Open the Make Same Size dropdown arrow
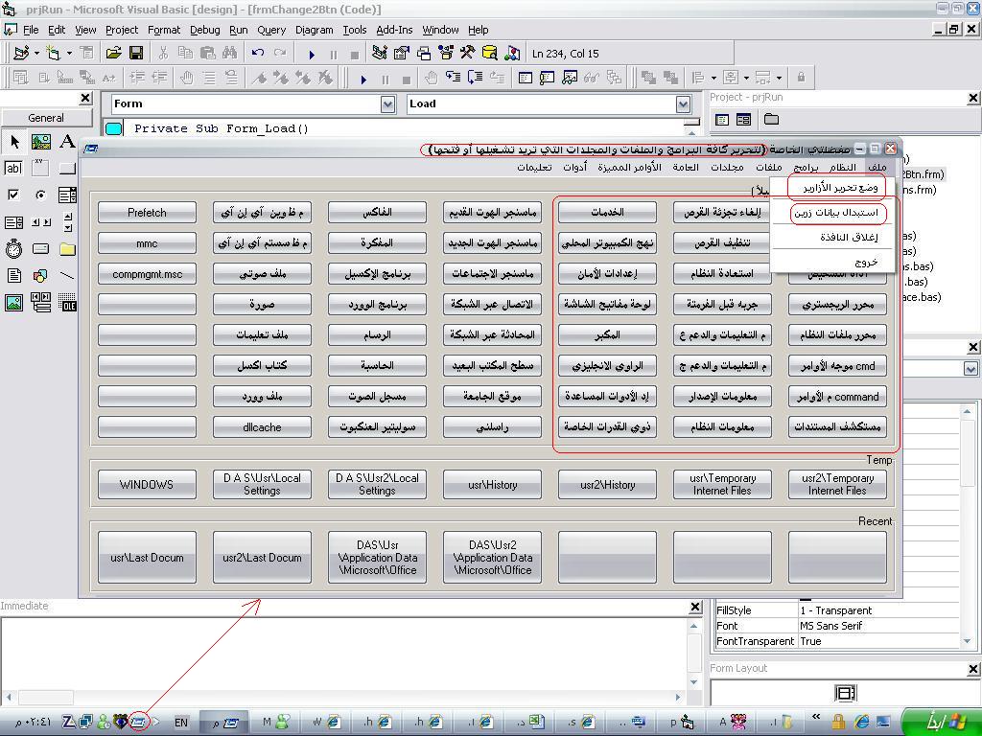 coord(779,78)
